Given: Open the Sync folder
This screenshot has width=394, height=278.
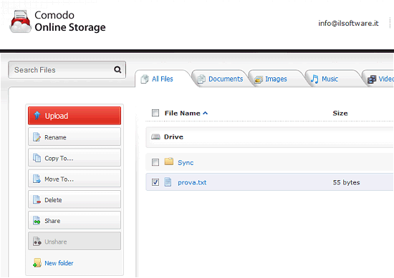Looking at the screenshot, I should click(186, 163).
